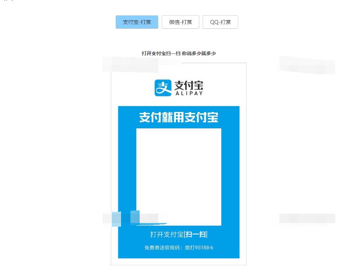Click the 免费寄送收钱码 label
The image size is (359, 269).
click(x=160, y=248)
